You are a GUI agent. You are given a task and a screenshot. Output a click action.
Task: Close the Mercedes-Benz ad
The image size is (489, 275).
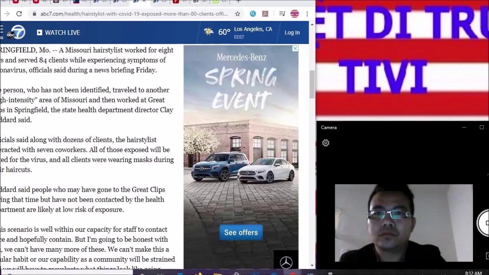click(x=295, y=49)
